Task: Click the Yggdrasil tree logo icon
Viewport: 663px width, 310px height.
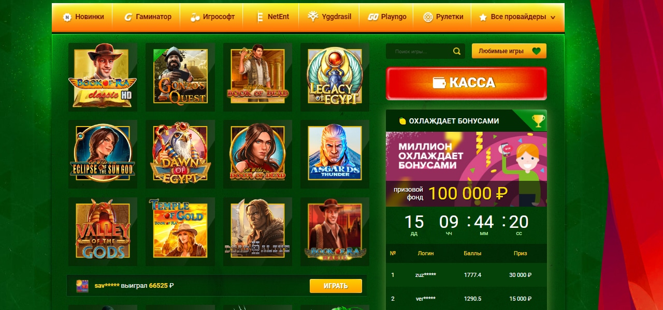Action: pyautogui.click(x=313, y=17)
